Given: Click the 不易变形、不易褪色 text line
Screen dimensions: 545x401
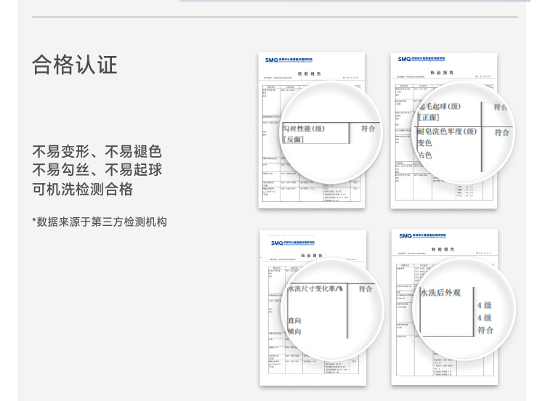Looking at the screenshot, I should tap(97, 152).
